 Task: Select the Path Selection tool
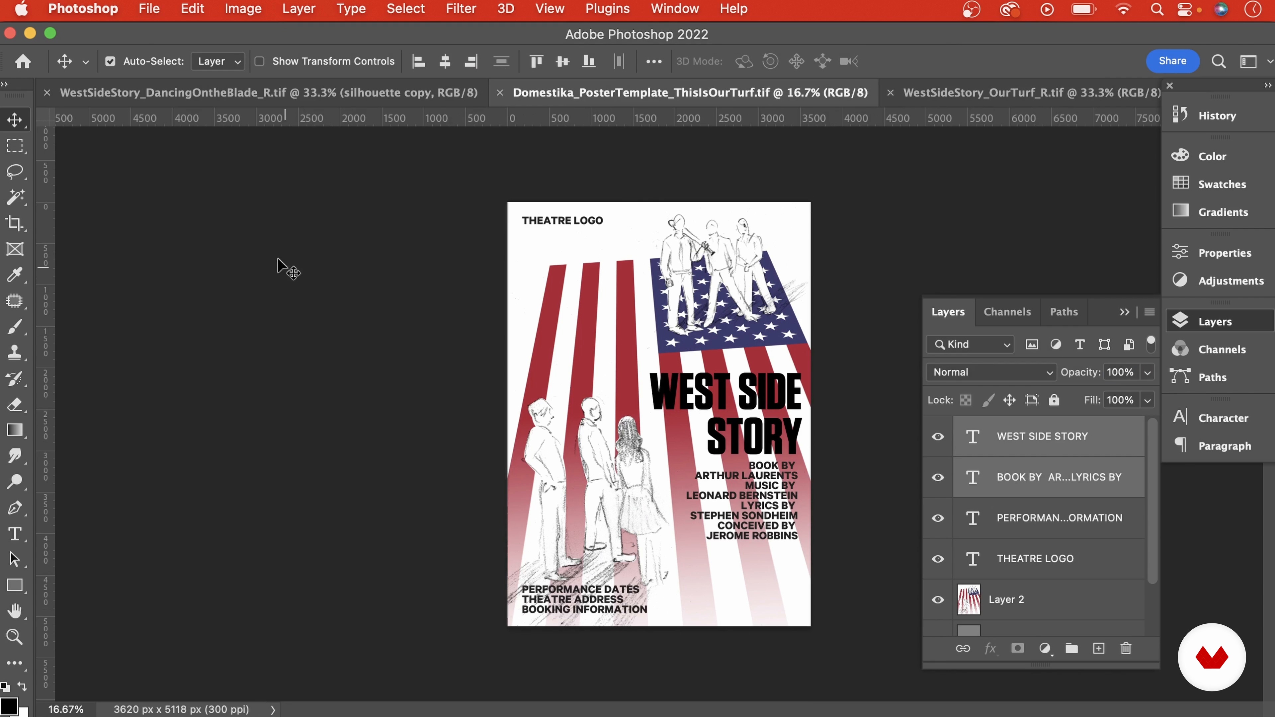pos(14,559)
